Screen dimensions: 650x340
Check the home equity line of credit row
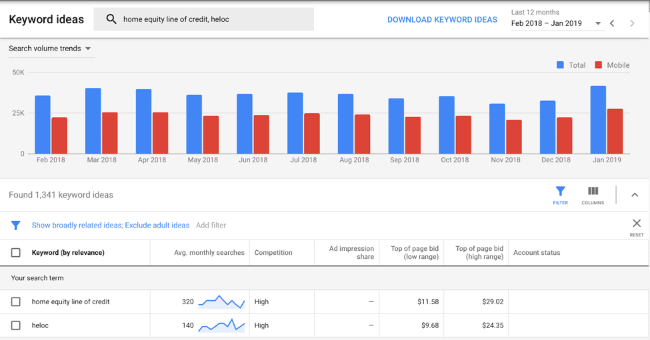16,302
